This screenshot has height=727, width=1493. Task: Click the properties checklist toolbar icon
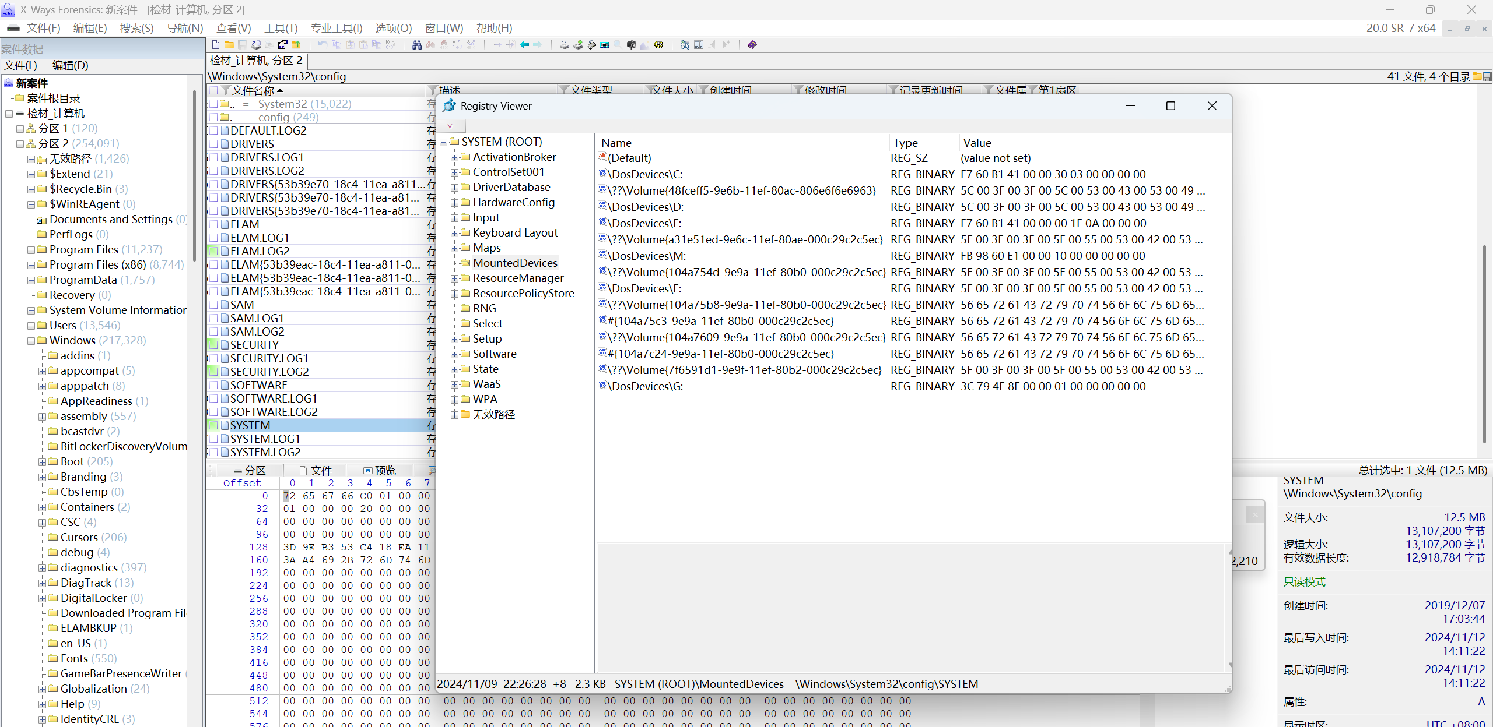tap(282, 45)
